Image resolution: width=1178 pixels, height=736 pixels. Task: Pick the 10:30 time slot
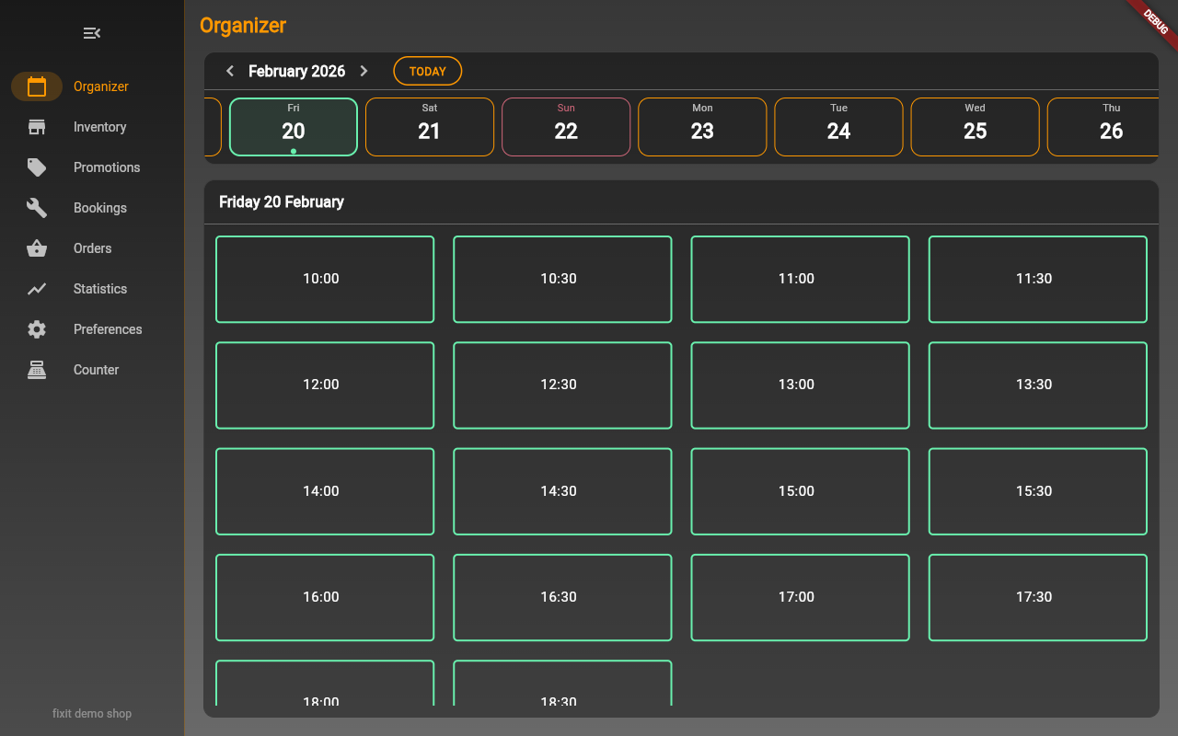(562, 279)
